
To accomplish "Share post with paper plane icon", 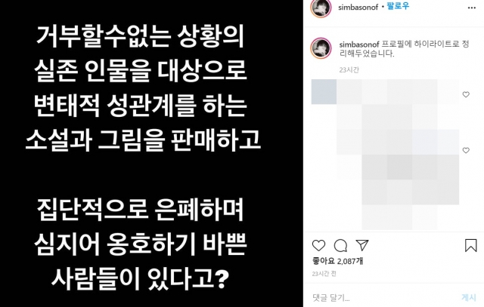I will [362, 245].
